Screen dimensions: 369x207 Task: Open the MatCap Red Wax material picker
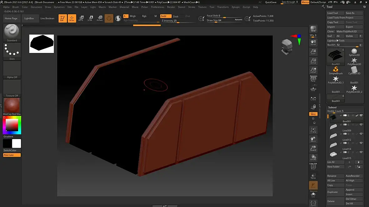[x=12, y=106]
